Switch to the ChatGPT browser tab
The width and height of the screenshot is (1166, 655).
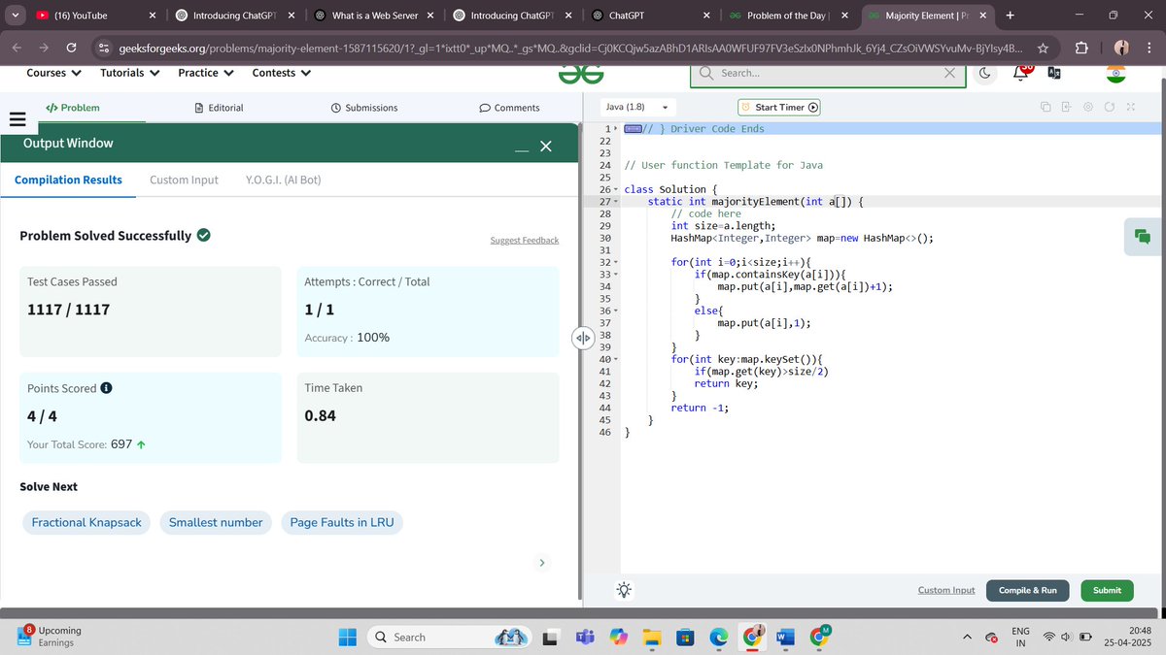[x=650, y=16]
